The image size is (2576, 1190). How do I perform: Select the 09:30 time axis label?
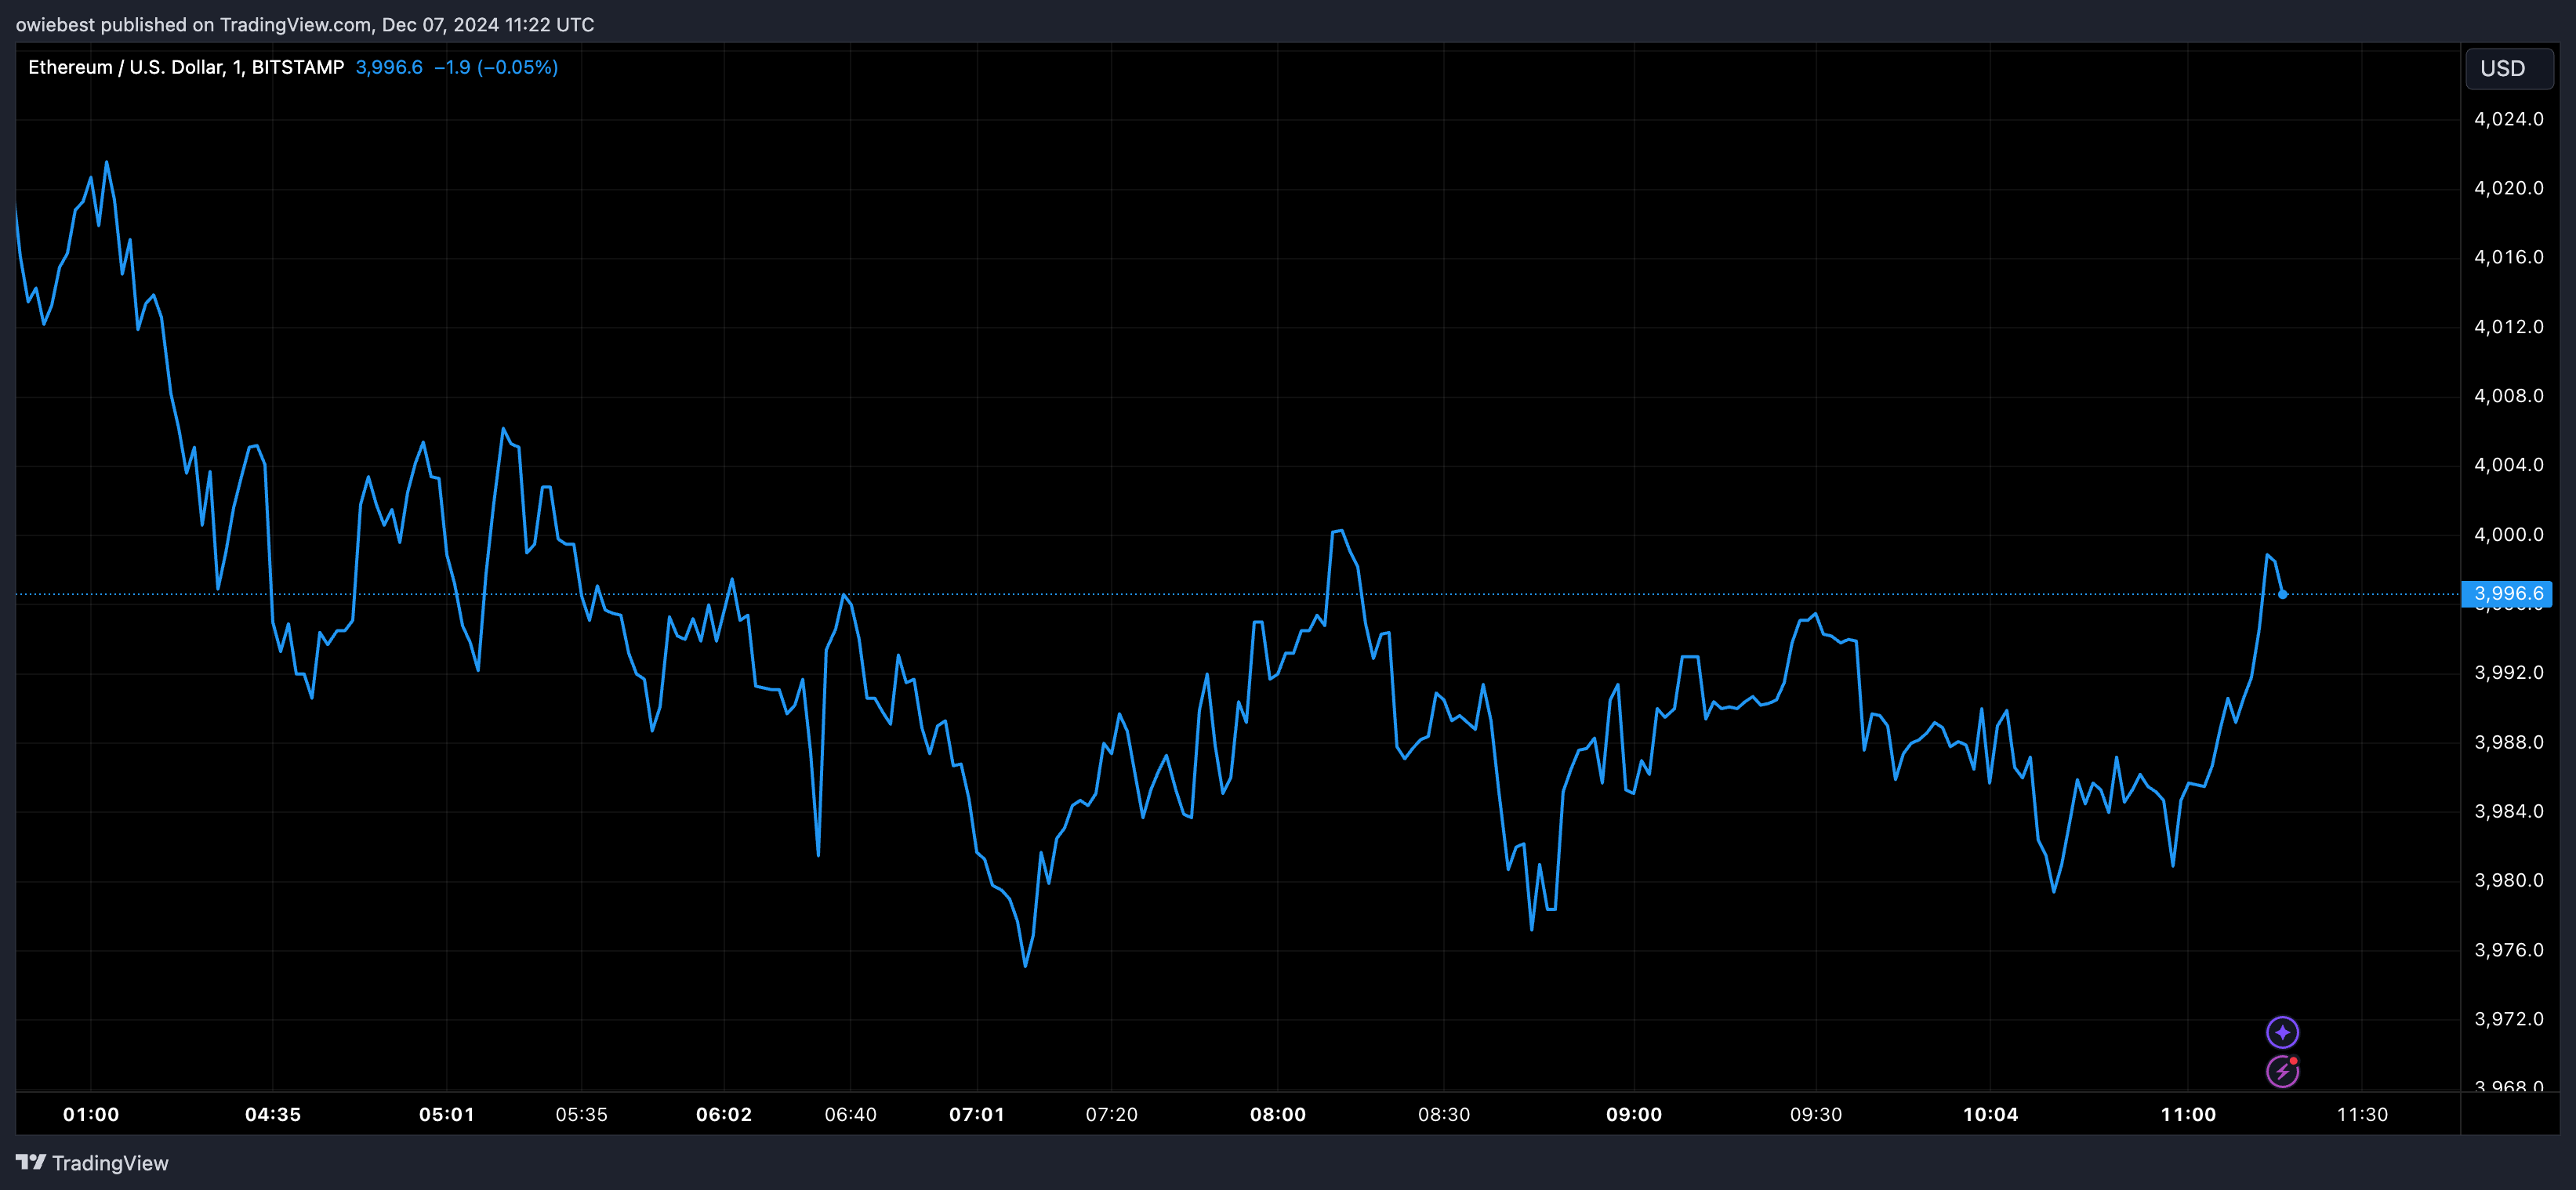point(1816,1114)
